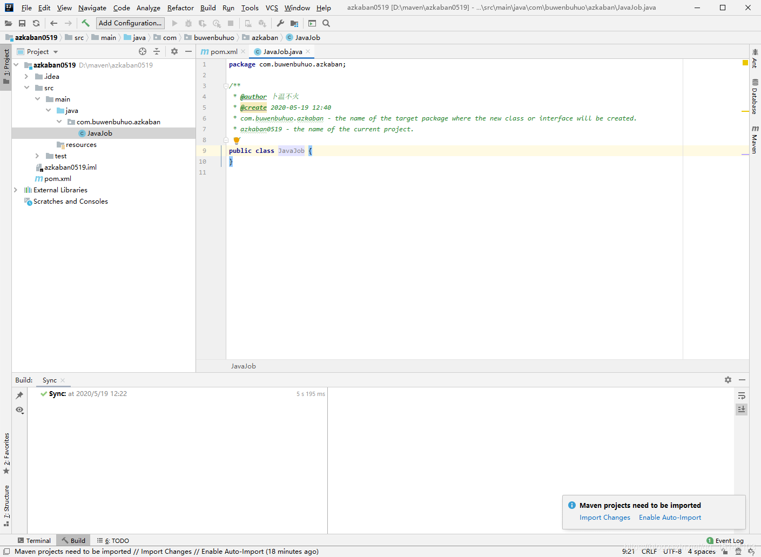Close the JavaJob.java editor tab

tap(308, 51)
